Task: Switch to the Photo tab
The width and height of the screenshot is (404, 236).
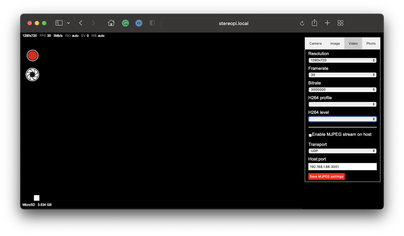Action: tap(371, 43)
